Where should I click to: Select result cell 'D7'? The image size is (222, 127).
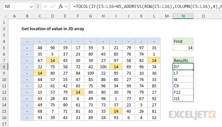(x=183, y=67)
